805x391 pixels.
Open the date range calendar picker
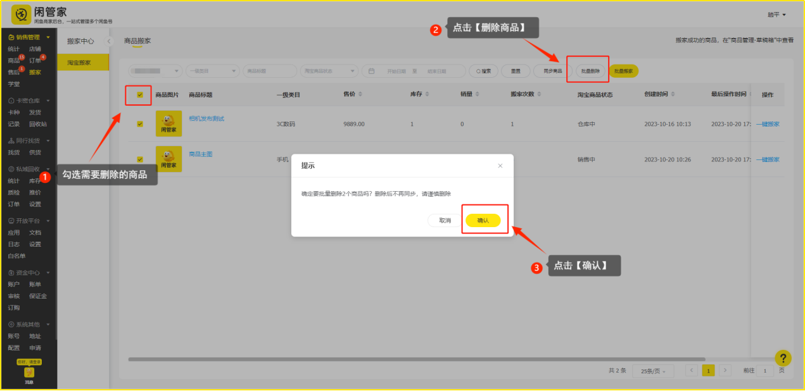[x=372, y=71]
